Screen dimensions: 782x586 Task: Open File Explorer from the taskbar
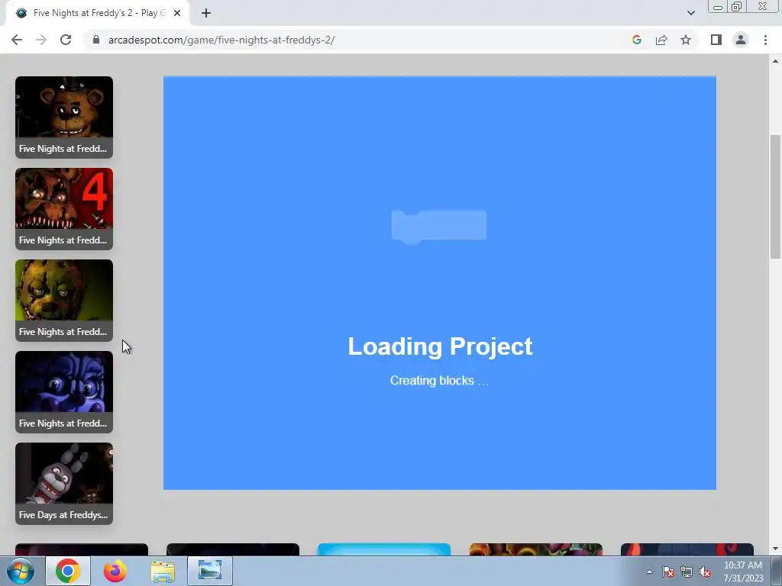point(163,571)
